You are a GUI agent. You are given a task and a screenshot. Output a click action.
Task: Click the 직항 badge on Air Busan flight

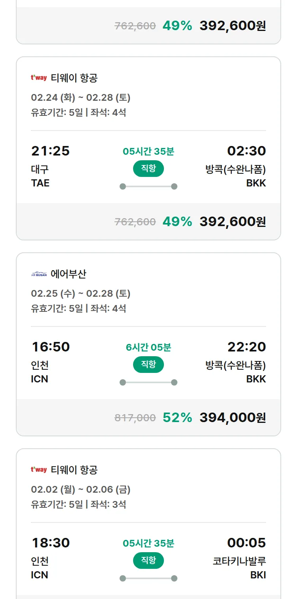coord(148,365)
